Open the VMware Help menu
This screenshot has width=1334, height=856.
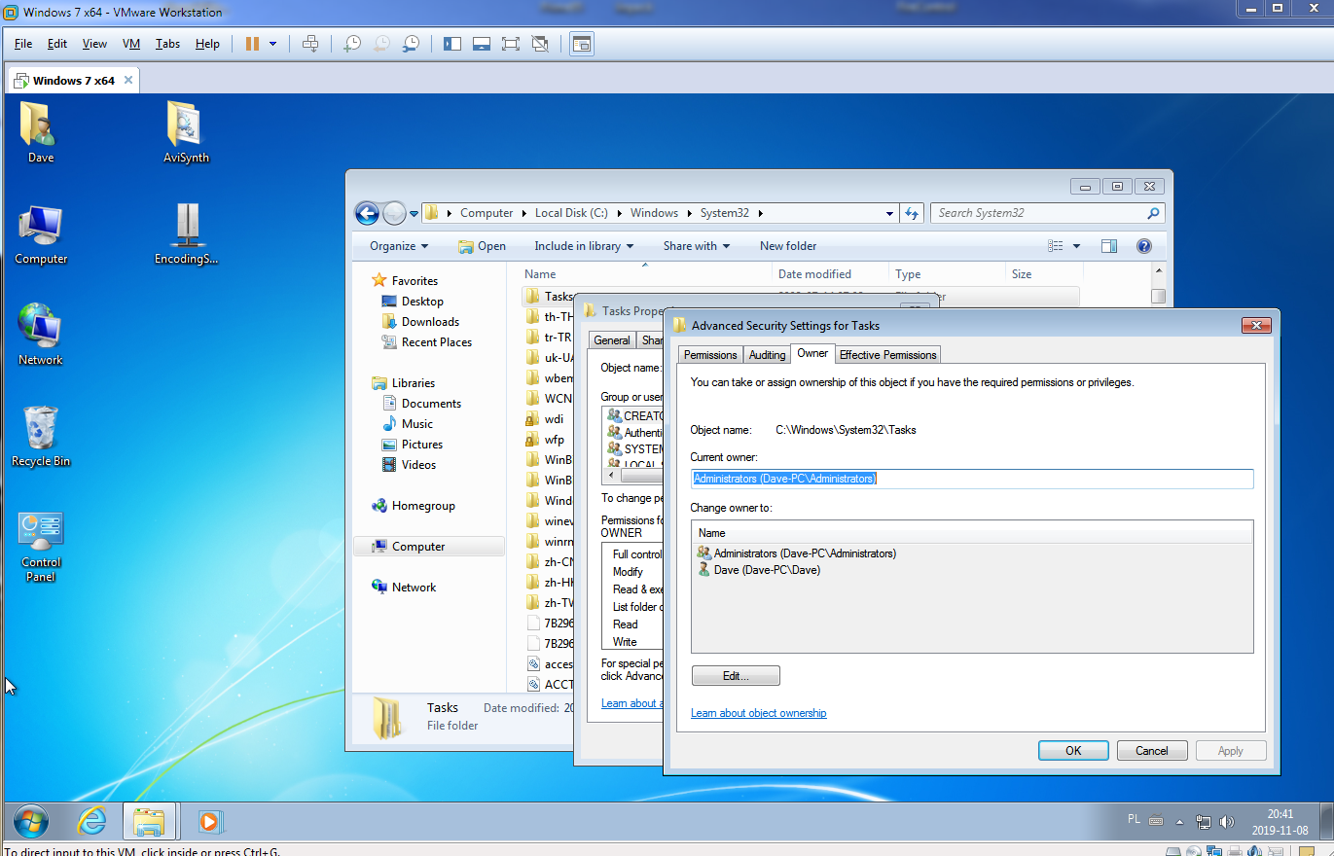[x=207, y=44]
